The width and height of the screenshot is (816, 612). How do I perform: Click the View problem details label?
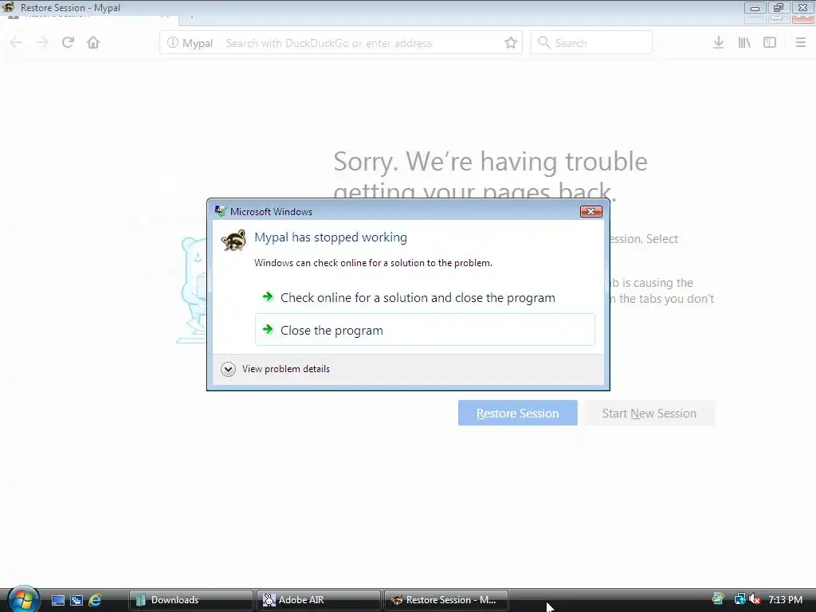[x=286, y=369]
